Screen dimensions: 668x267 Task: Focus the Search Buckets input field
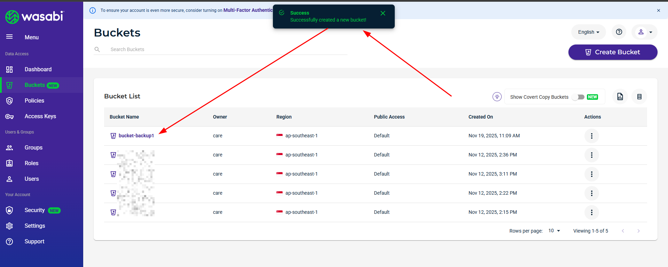(226, 49)
